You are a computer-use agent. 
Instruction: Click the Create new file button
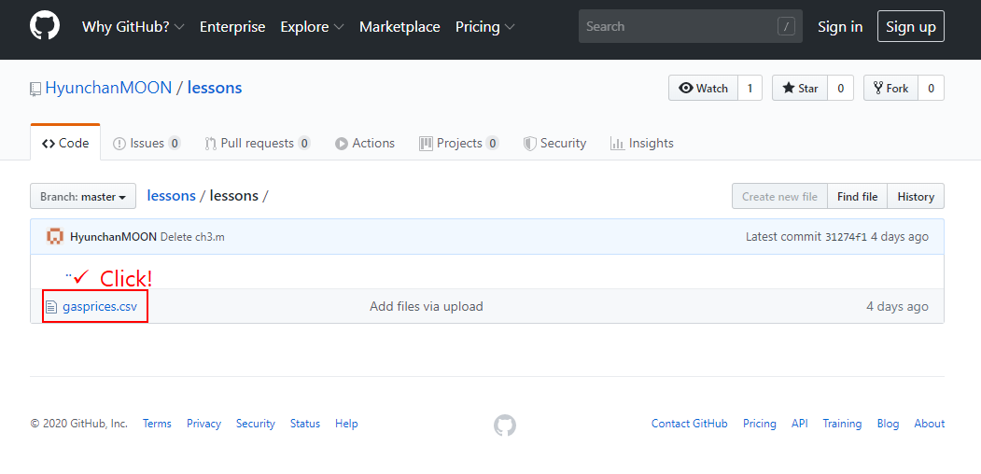[779, 196]
